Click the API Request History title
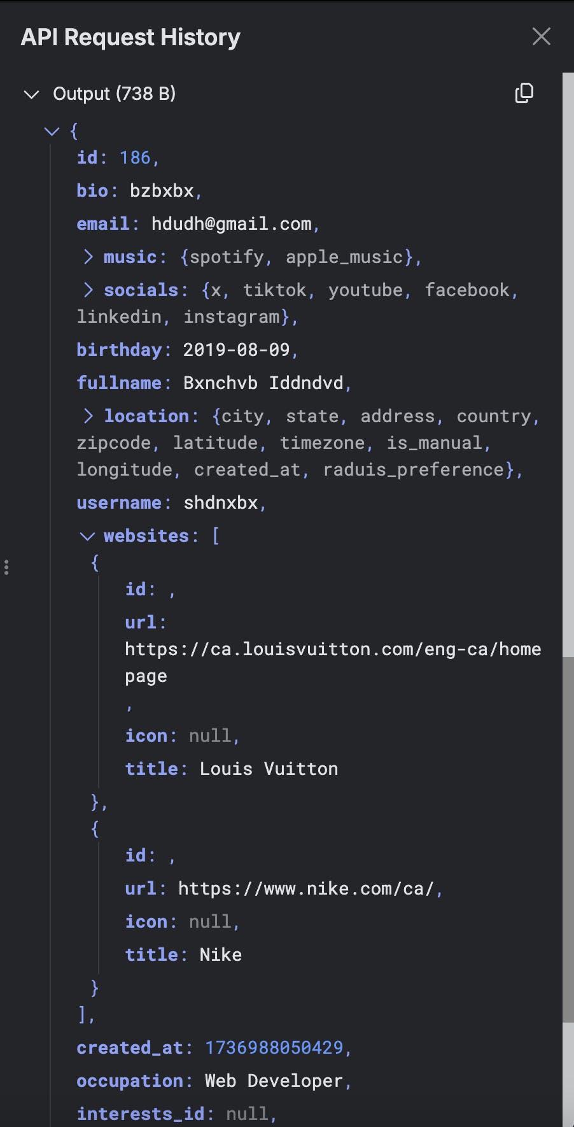The height and width of the screenshot is (1127, 574). tap(130, 37)
